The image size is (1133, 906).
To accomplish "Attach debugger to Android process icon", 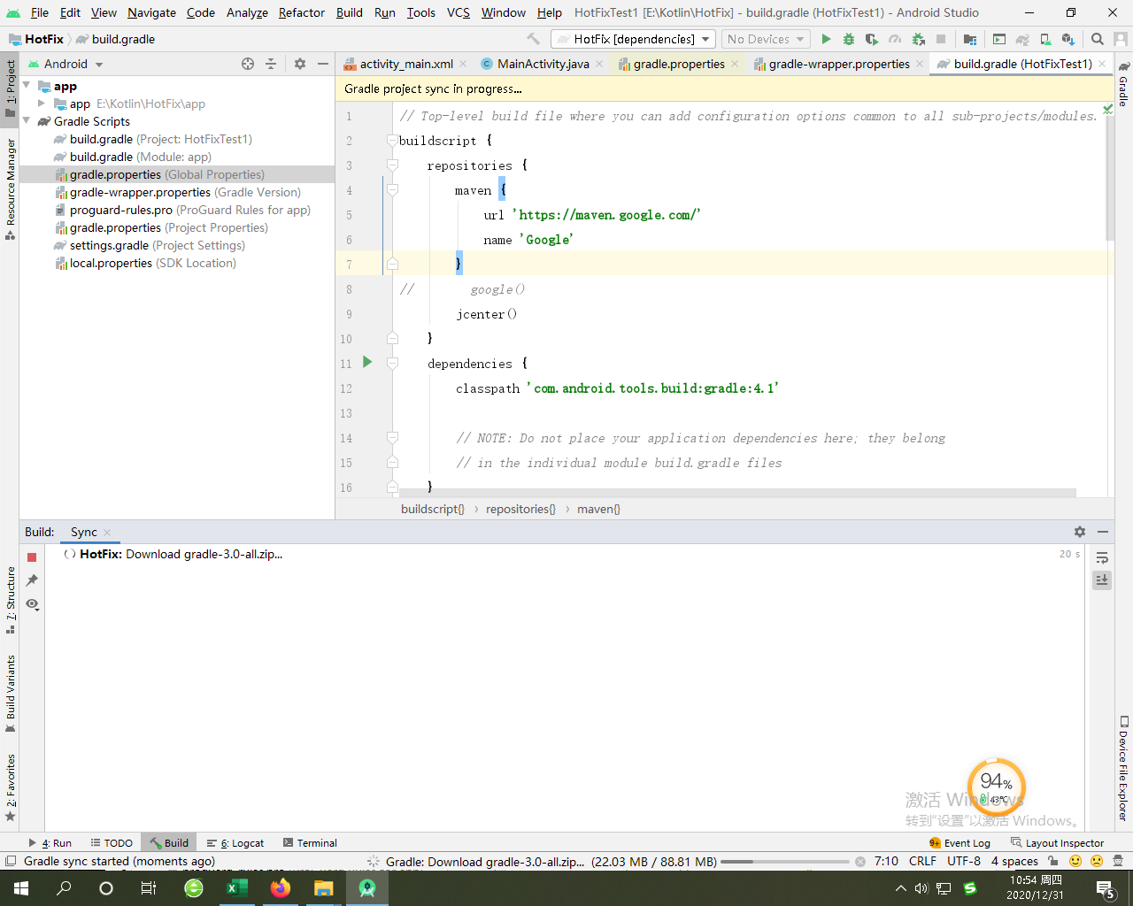I will pos(918,39).
